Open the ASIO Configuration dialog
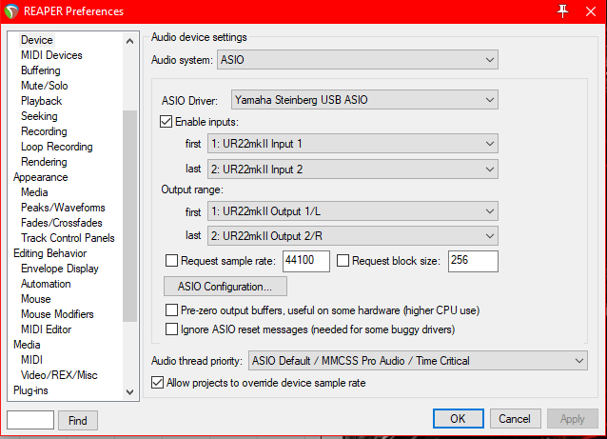607x439 pixels. point(225,286)
